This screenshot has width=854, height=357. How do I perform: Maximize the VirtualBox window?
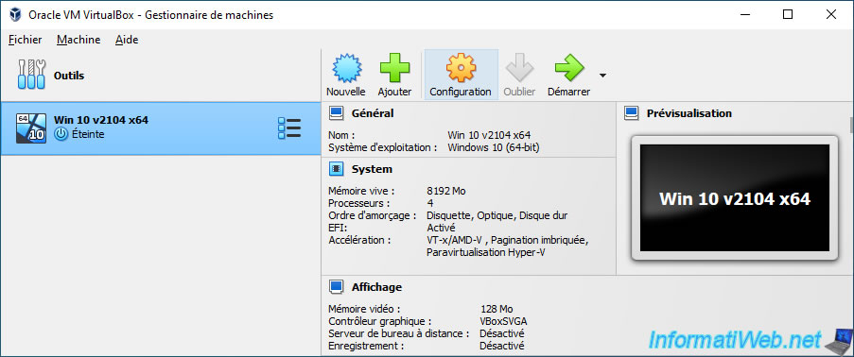788,15
